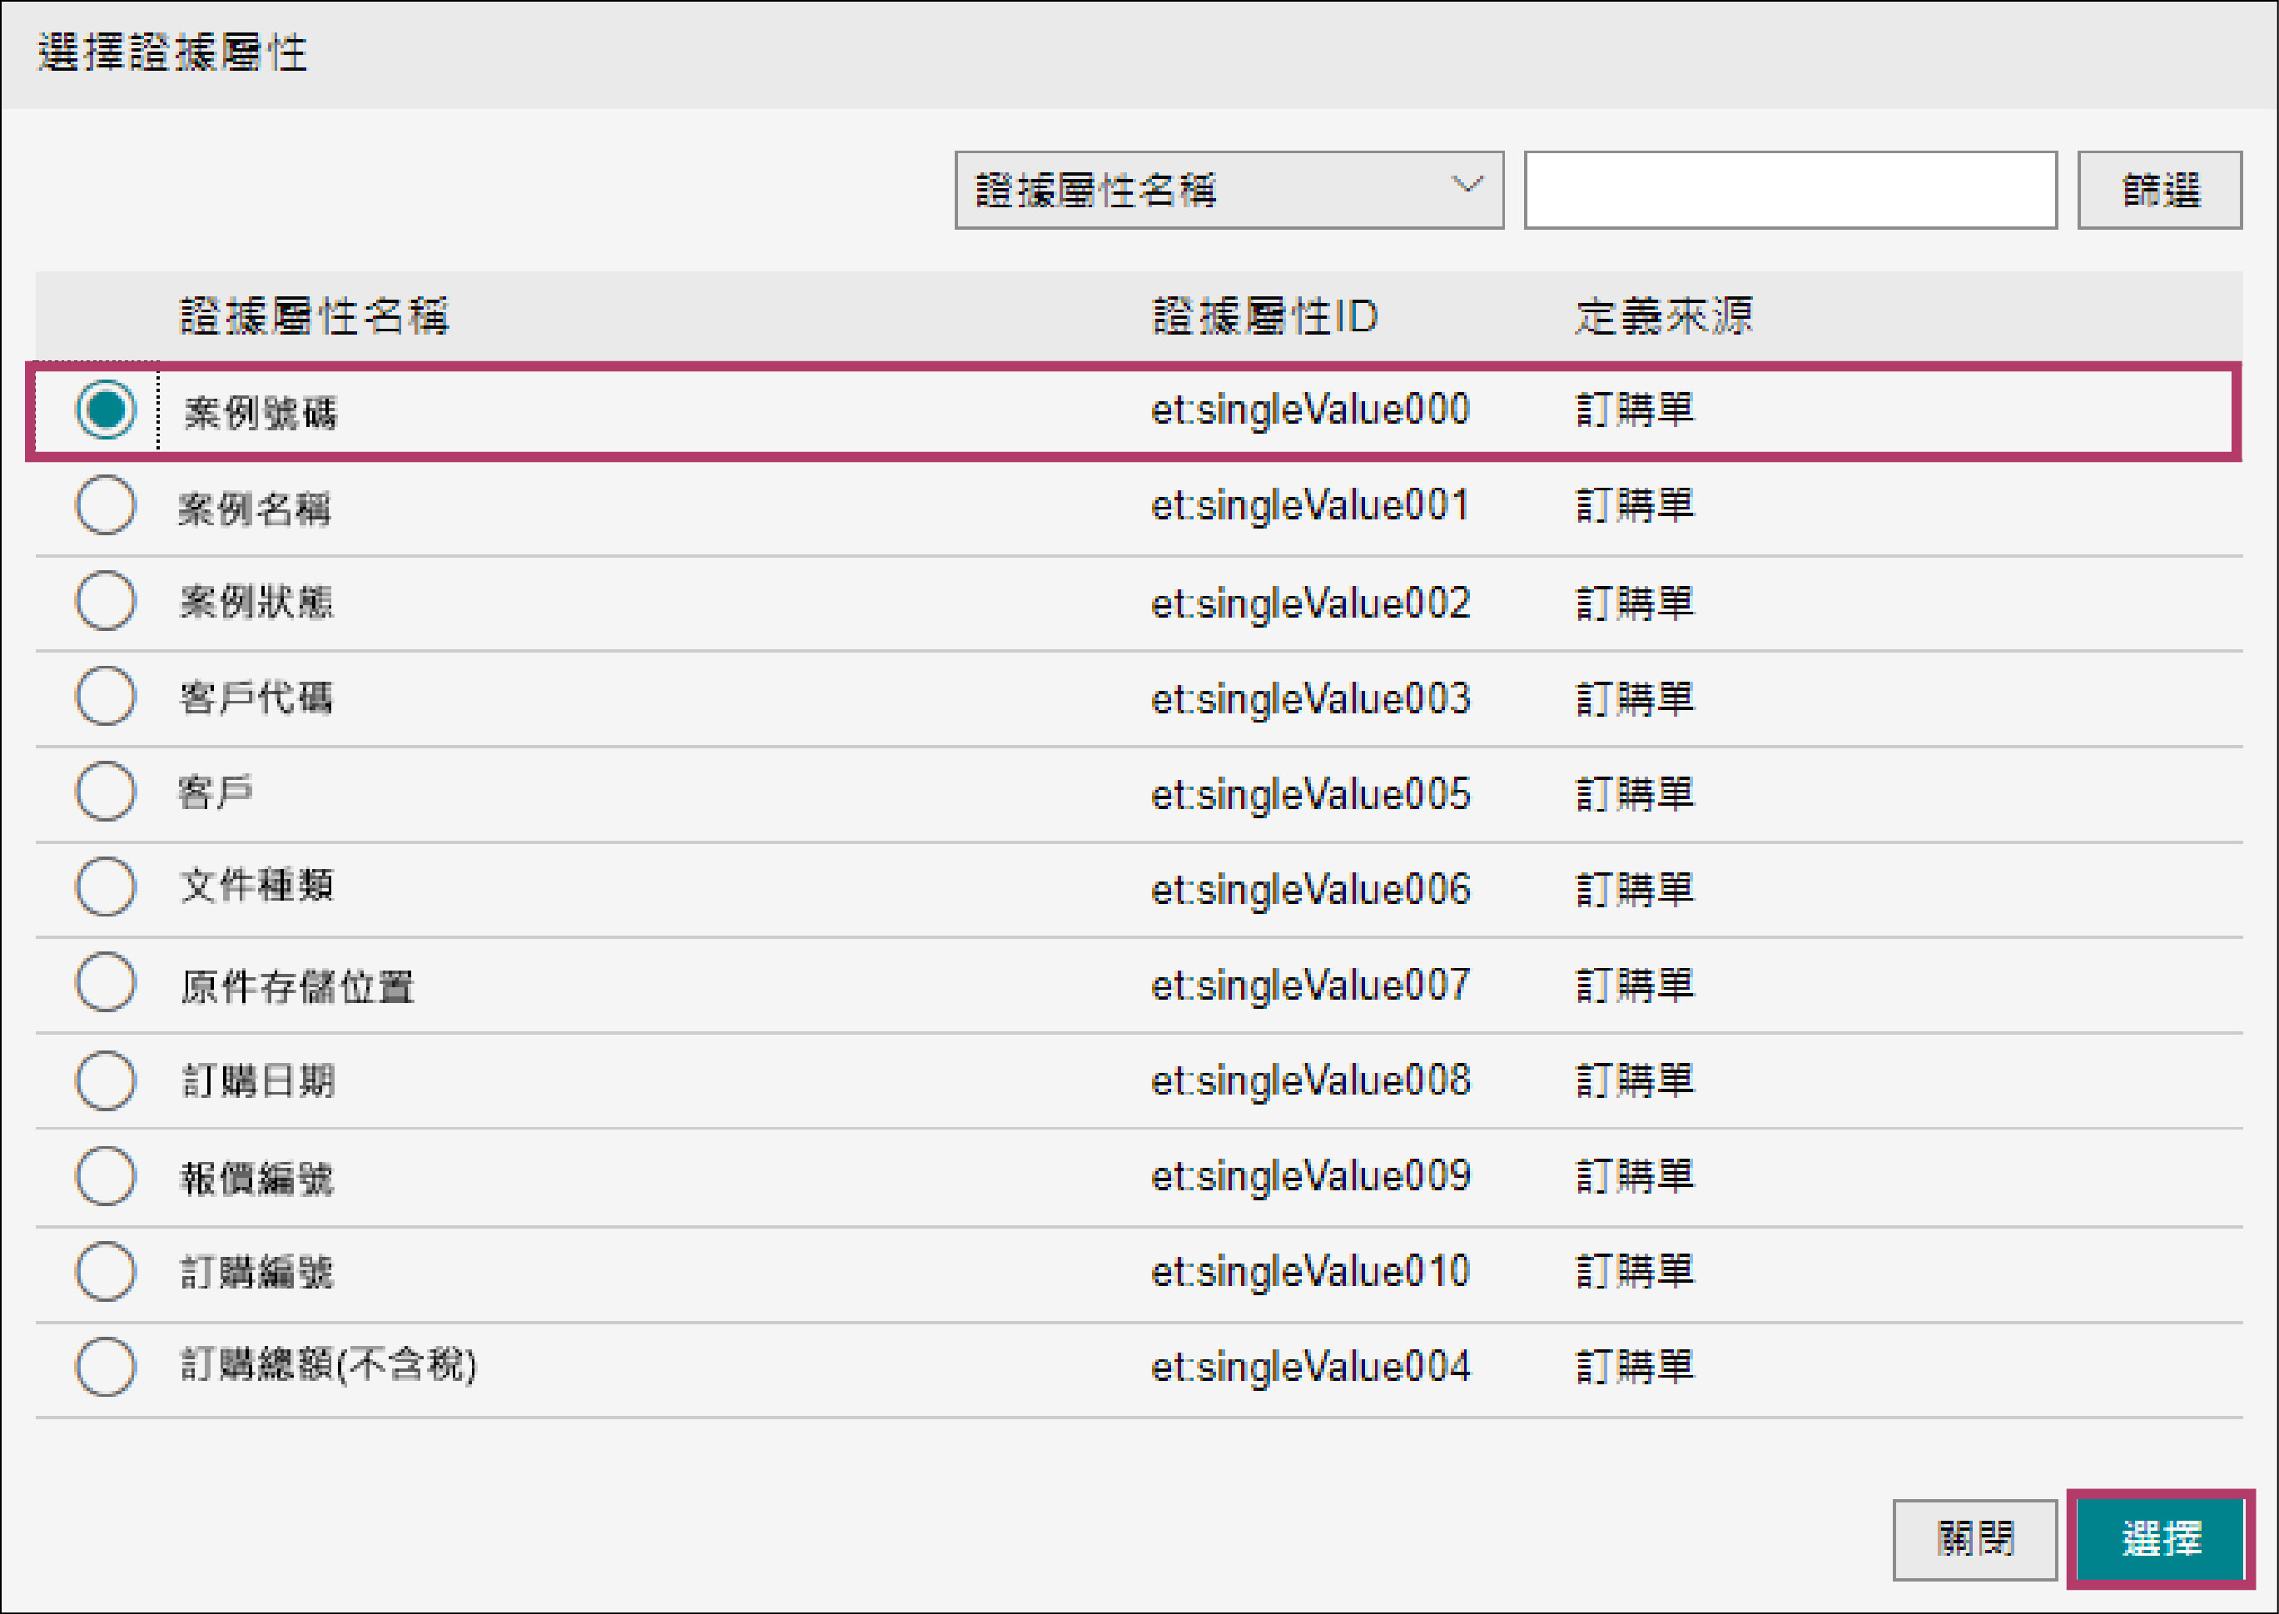
Task: Select the 案例名稱 radio button
Action: pyautogui.click(x=106, y=506)
